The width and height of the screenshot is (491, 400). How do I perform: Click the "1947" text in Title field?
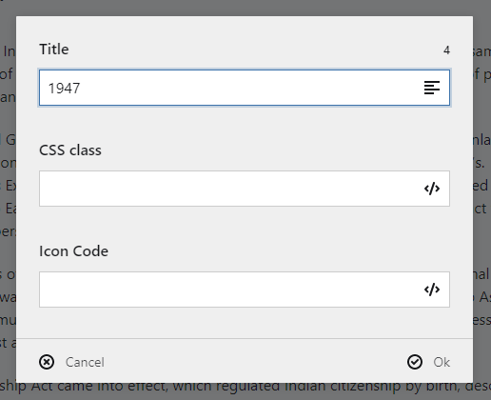(x=64, y=89)
